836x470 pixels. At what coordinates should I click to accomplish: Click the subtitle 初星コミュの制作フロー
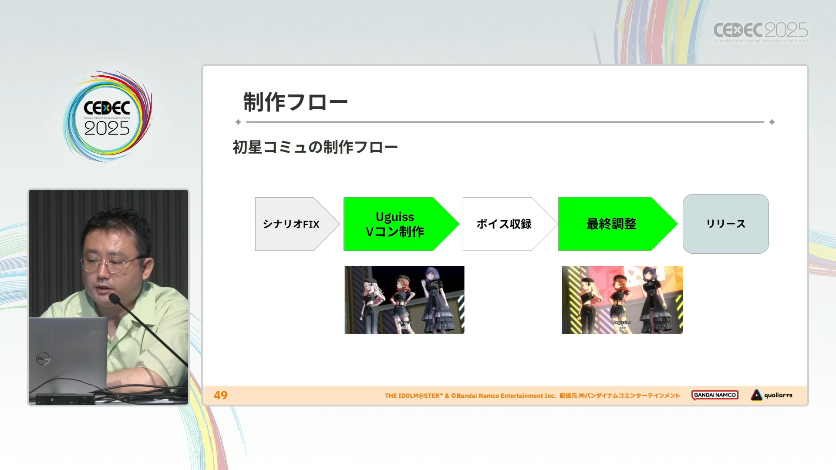(315, 147)
